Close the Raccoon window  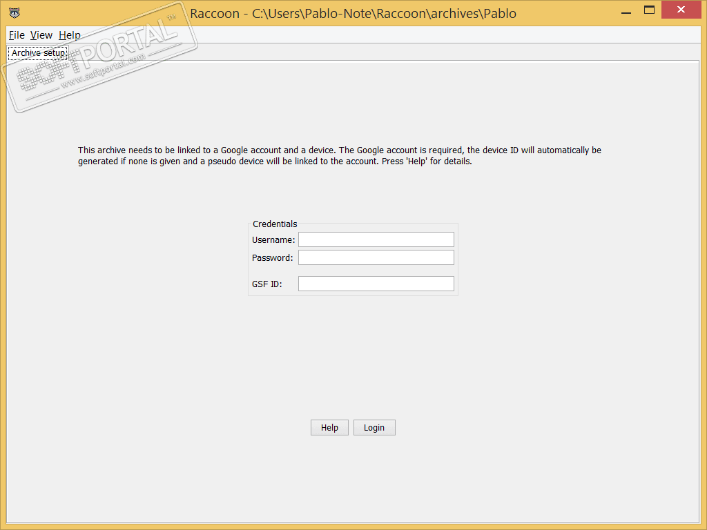coord(681,10)
